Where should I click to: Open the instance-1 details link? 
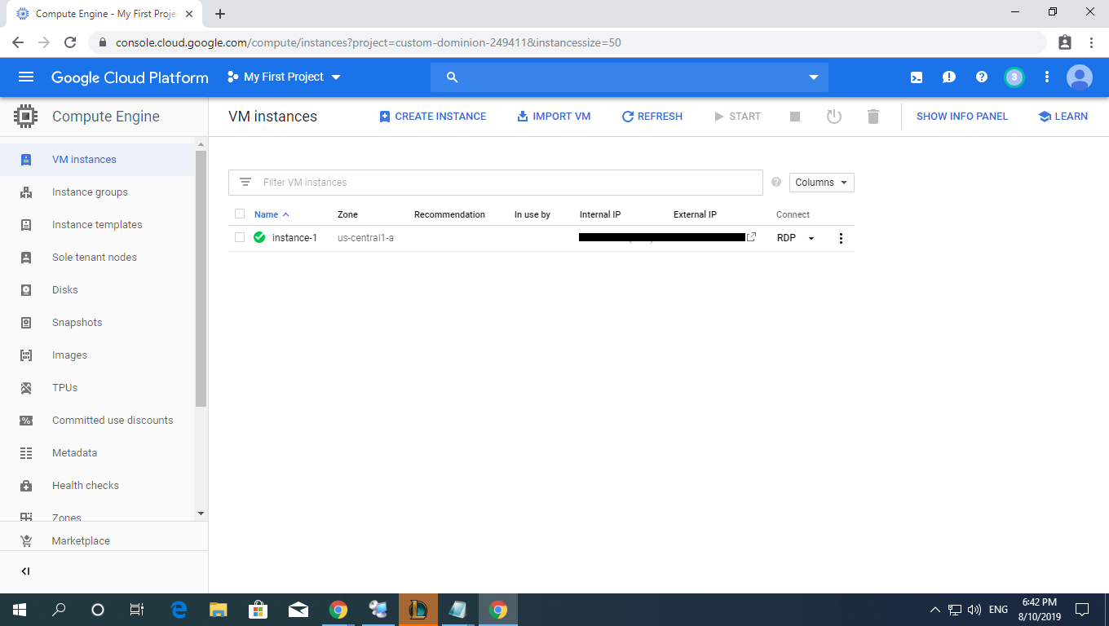(x=294, y=238)
